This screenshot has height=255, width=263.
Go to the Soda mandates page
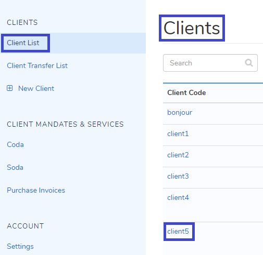(15, 167)
